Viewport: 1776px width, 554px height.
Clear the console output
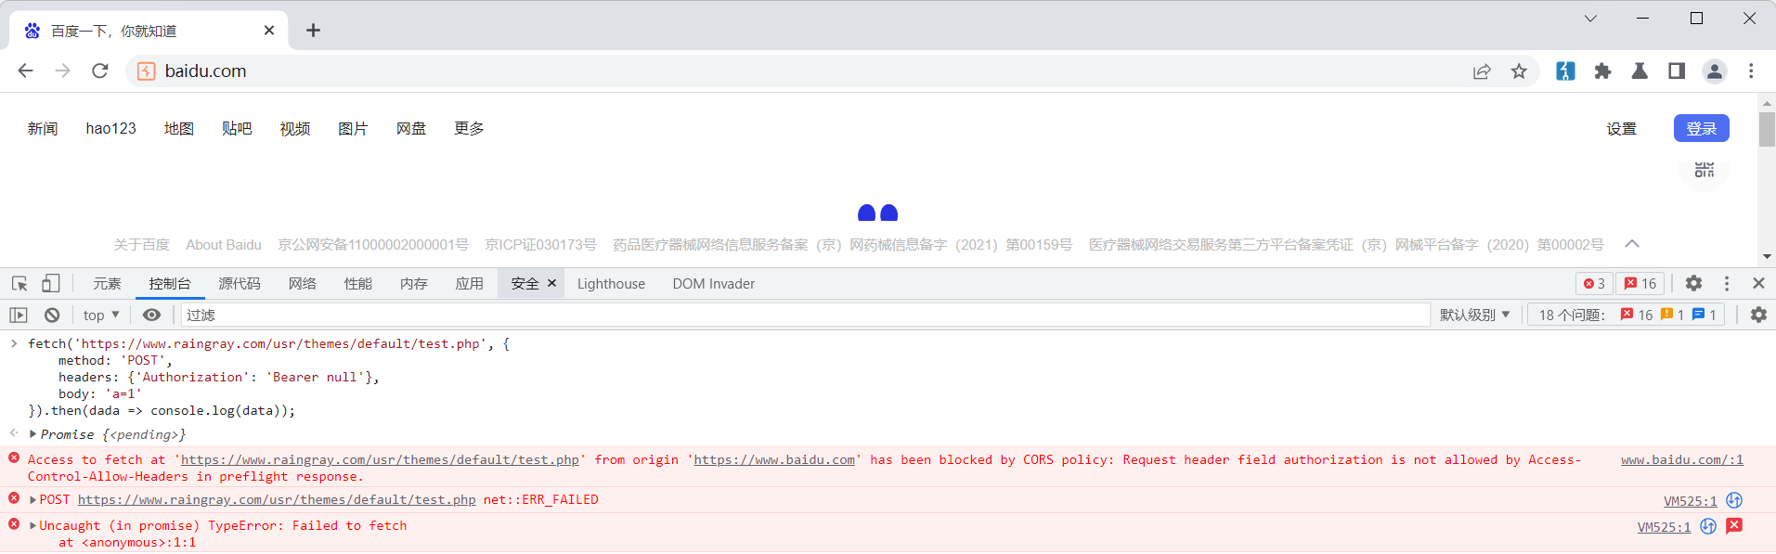click(52, 316)
